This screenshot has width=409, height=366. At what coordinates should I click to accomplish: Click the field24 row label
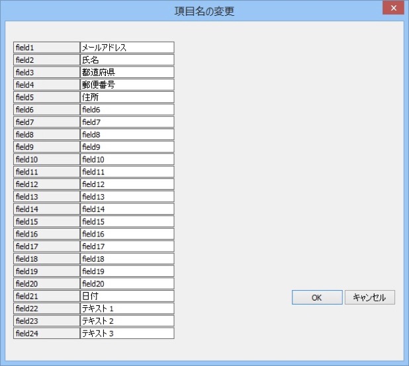pos(46,334)
